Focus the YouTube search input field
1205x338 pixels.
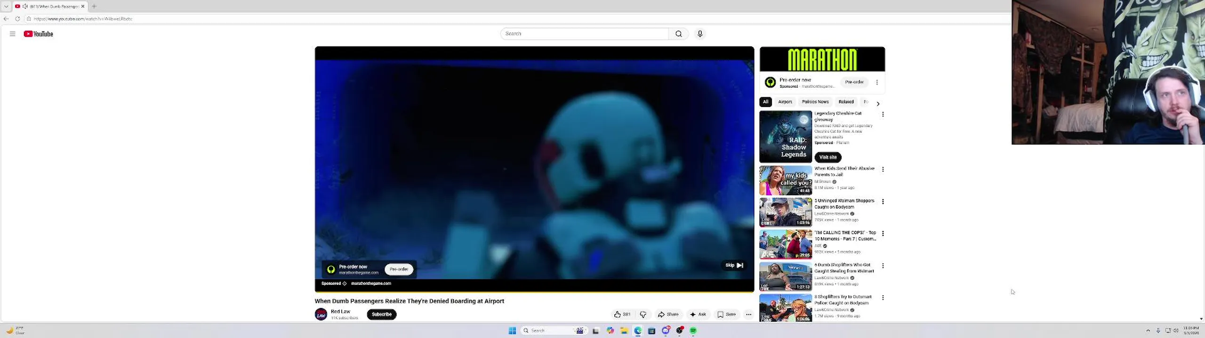coord(585,34)
